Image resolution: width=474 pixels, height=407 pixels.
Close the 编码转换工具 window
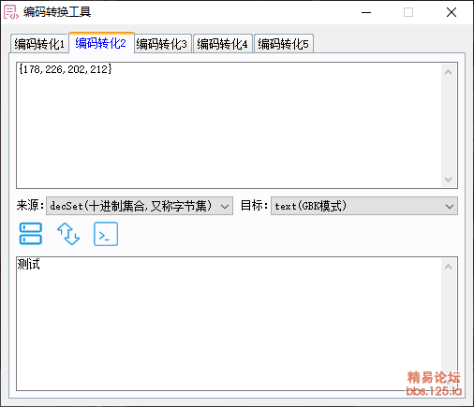(x=452, y=12)
